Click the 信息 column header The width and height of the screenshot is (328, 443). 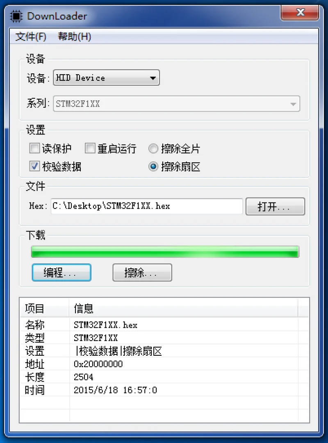coord(183,308)
